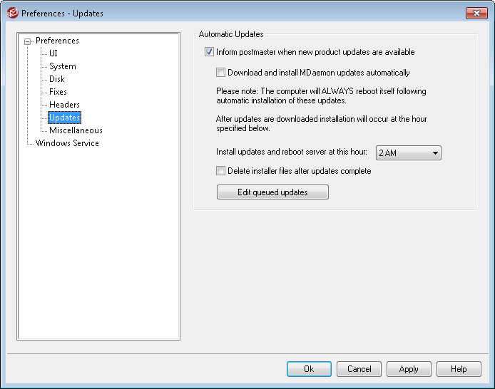Enable automatic download and install of updates
495x389 pixels.
point(221,73)
